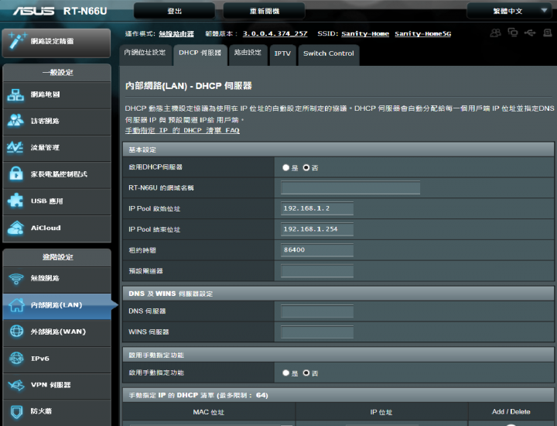Open VPN 伺服器 icon

pos(16,385)
